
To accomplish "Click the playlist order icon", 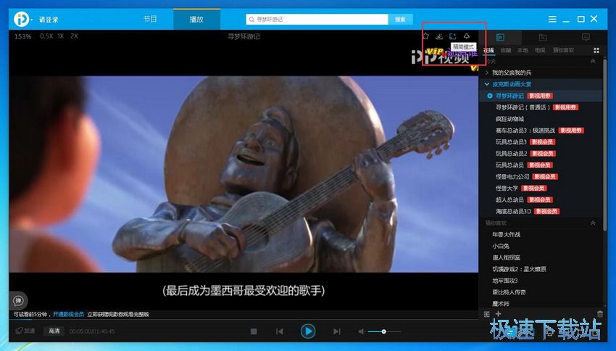I will point(487,314).
